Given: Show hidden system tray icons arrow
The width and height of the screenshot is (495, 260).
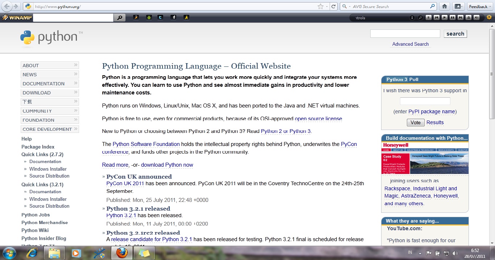Looking at the screenshot, I should (x=420, y=253).
